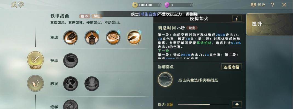The height and width of the screenshot is (109, 293).
Task: Click the 修为 progress bar
Action: point(203,104)
